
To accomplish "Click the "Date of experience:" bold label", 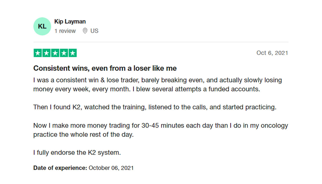I will point(60,168).
